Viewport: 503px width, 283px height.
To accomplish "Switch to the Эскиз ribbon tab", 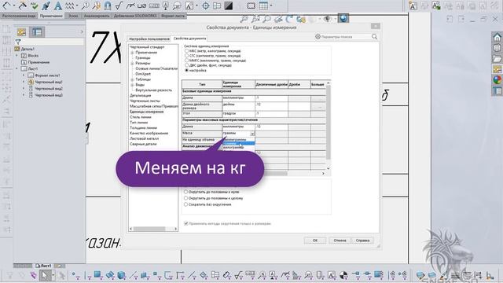I will pos(73,16).
